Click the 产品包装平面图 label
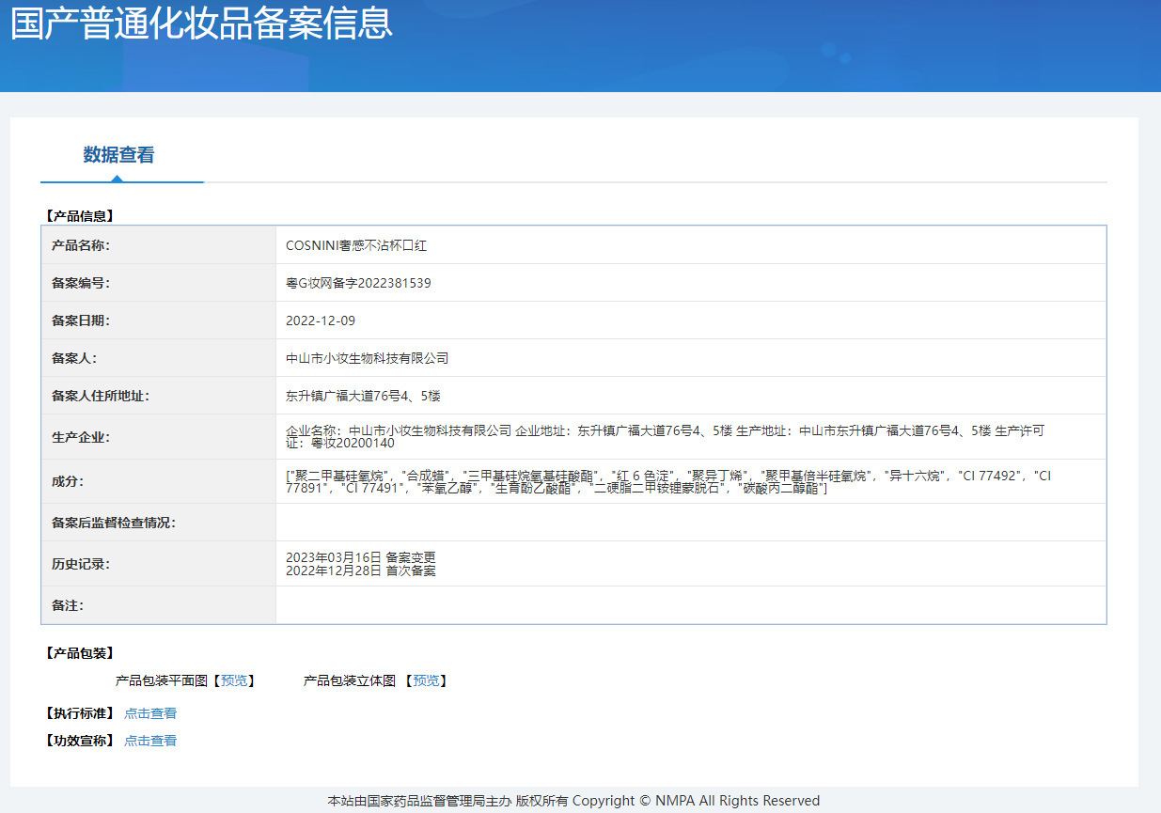Screen dimensions: 1161x813 161,680
